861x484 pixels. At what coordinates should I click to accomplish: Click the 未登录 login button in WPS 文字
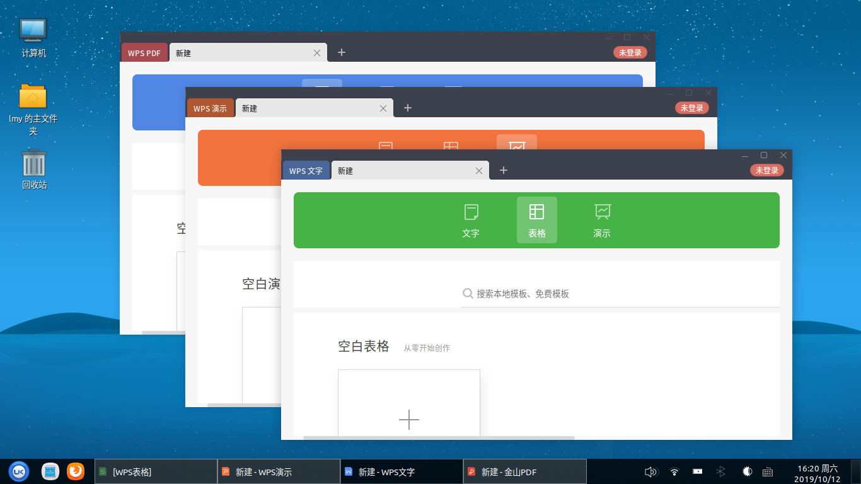tap(767, 170)
